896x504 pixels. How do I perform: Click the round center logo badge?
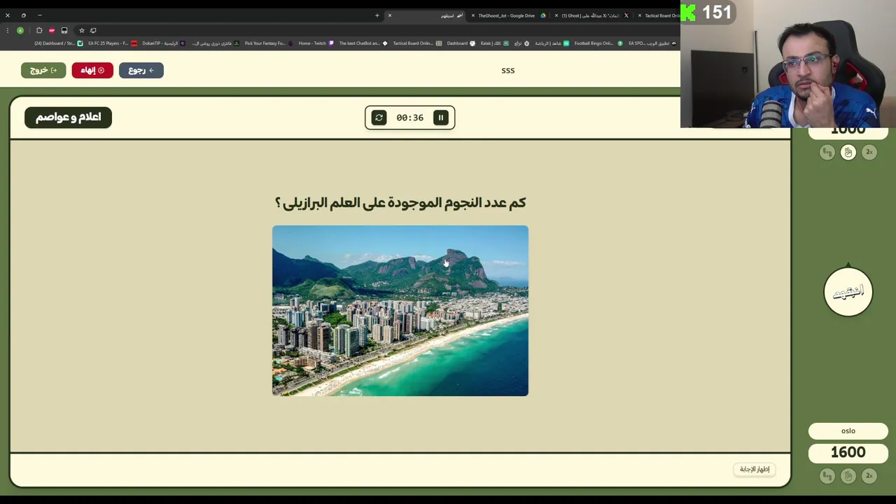pyautogui.click(x=848, y=292)
